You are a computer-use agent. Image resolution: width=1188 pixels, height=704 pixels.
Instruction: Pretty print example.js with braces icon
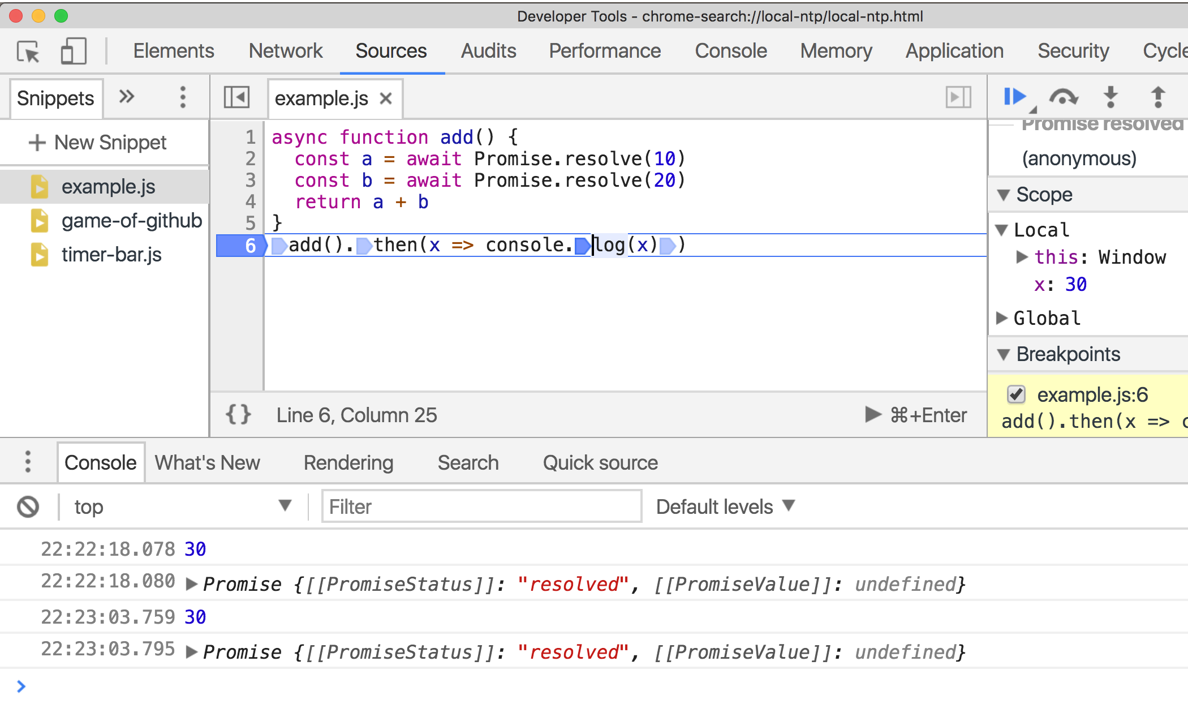(238, 415)
